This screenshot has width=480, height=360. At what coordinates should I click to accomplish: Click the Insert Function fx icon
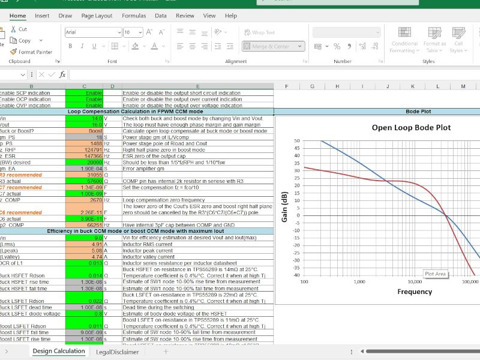coord(62,74)
